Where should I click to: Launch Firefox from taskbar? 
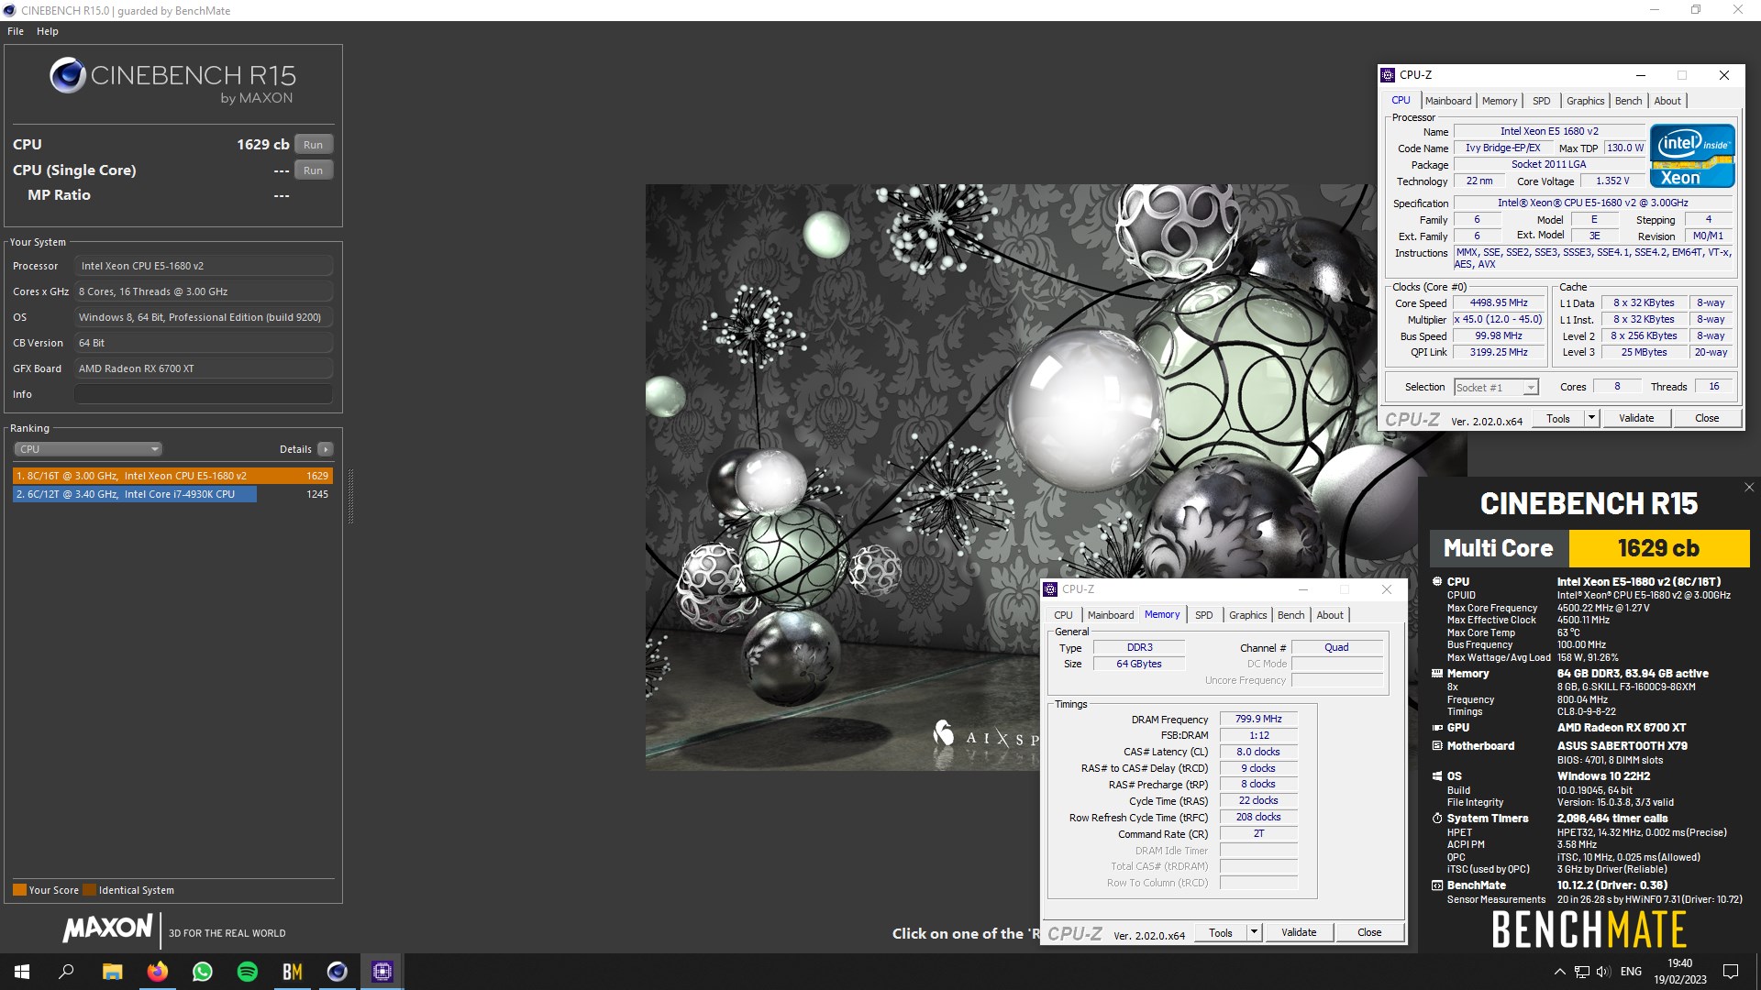tap(157, 972)
